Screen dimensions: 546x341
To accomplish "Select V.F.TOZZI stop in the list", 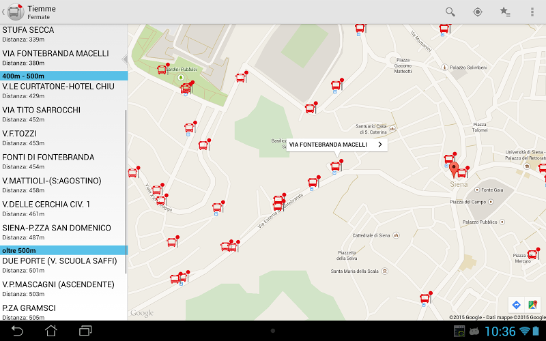I will click(63, 138).
